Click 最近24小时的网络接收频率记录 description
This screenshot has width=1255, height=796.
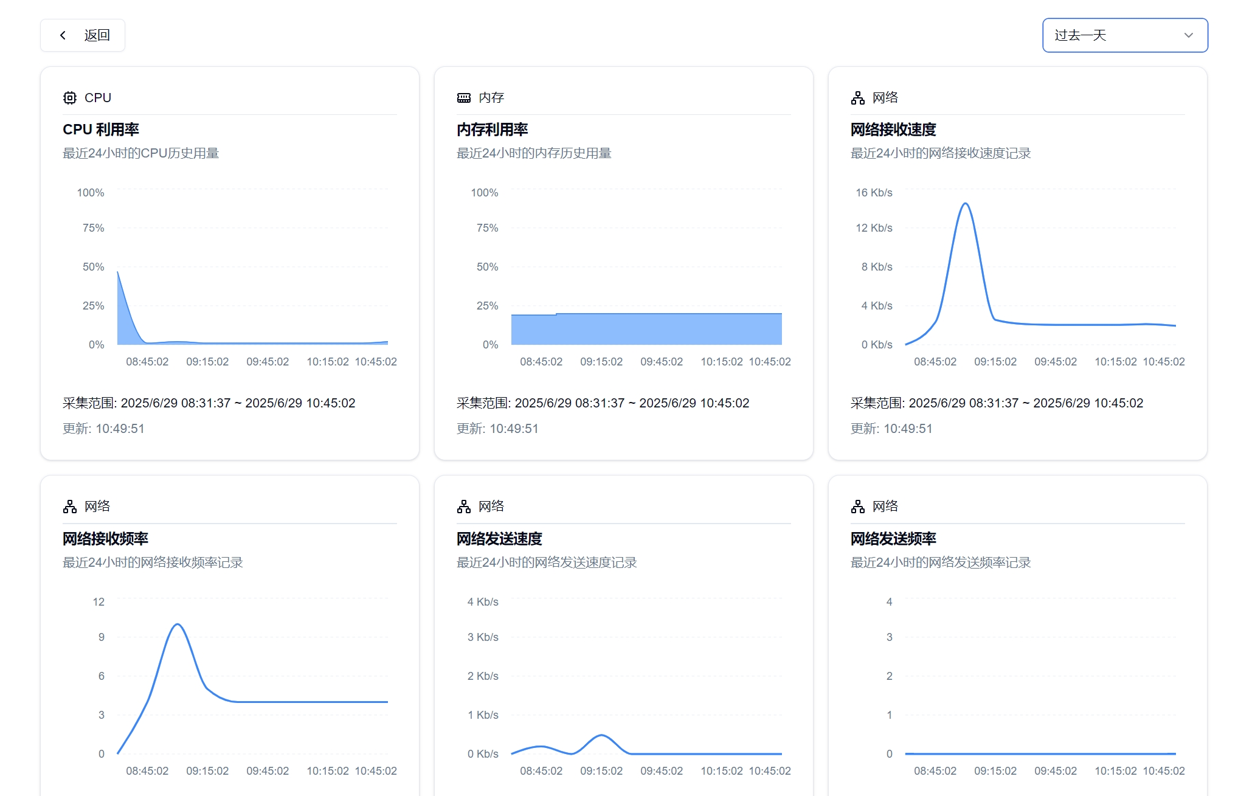(153, 562)
